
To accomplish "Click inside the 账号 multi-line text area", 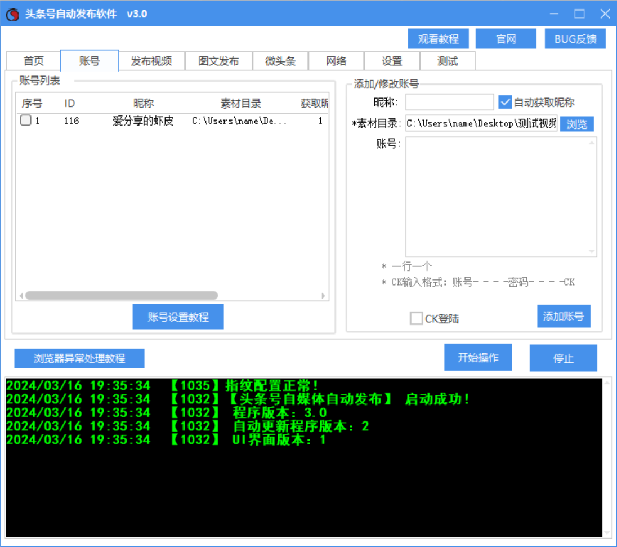I will click(501, 197).
